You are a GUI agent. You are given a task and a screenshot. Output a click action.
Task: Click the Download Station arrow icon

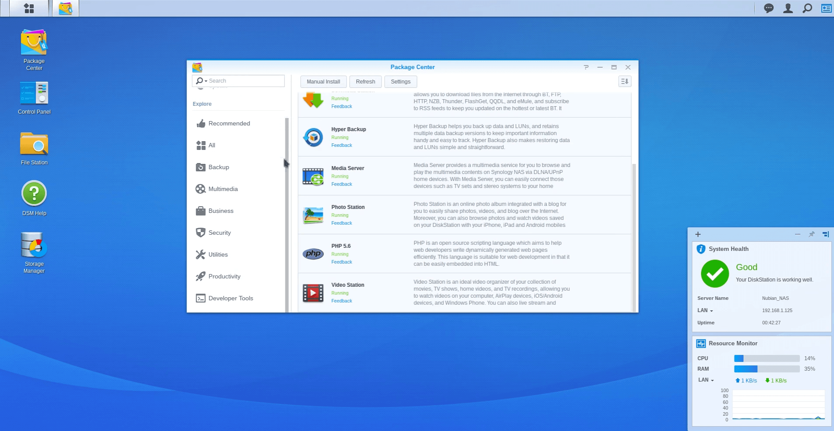(x=313, y=101)
